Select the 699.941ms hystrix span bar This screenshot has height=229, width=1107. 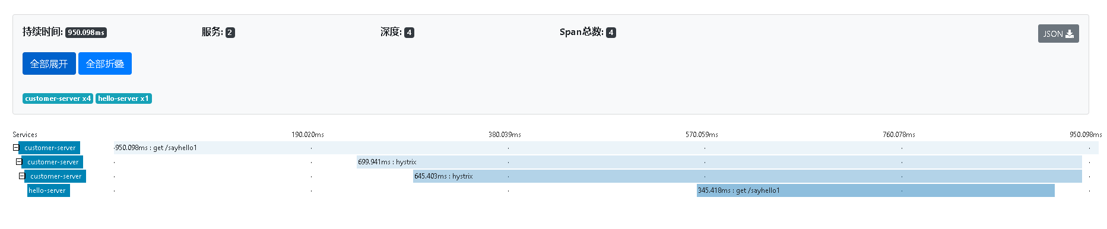(x=719, y=162)
